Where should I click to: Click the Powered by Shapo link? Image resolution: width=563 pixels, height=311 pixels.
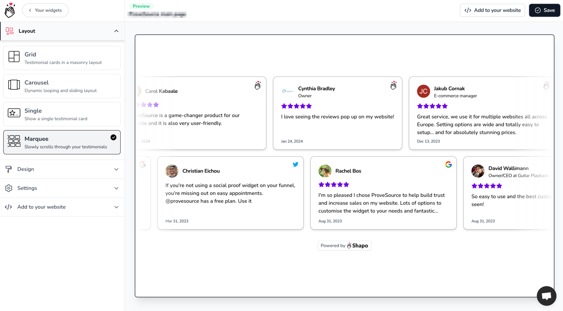(x=344, y=245)
